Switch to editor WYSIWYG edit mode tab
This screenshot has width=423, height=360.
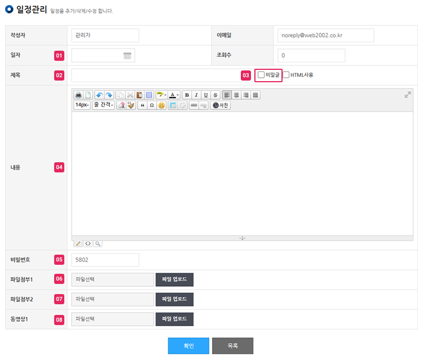point(78,243)
